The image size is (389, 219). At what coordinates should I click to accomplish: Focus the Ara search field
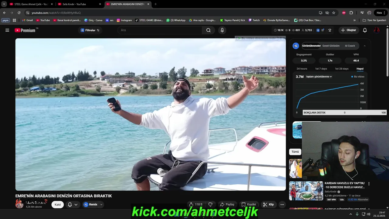click(x=160, y=30)
